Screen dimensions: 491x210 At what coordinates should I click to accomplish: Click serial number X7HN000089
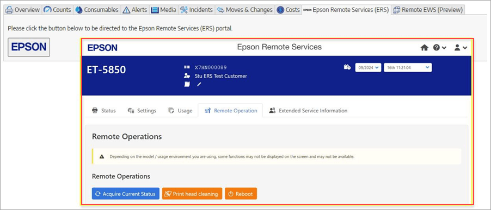click(211, 67)
